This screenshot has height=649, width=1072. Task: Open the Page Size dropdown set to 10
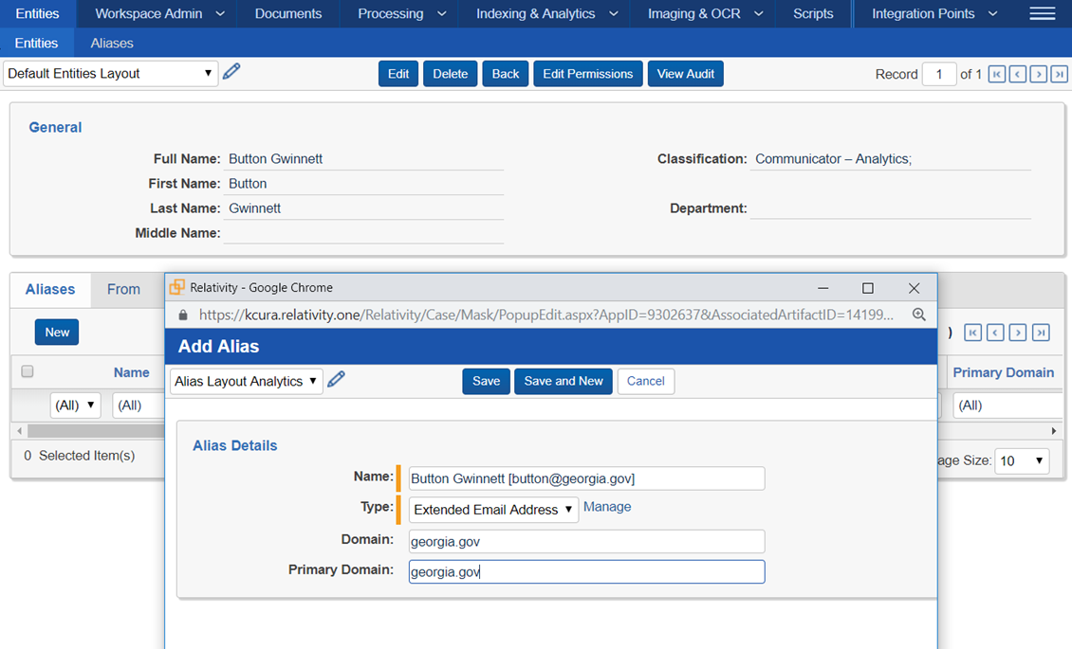[x=1022, y=460]
